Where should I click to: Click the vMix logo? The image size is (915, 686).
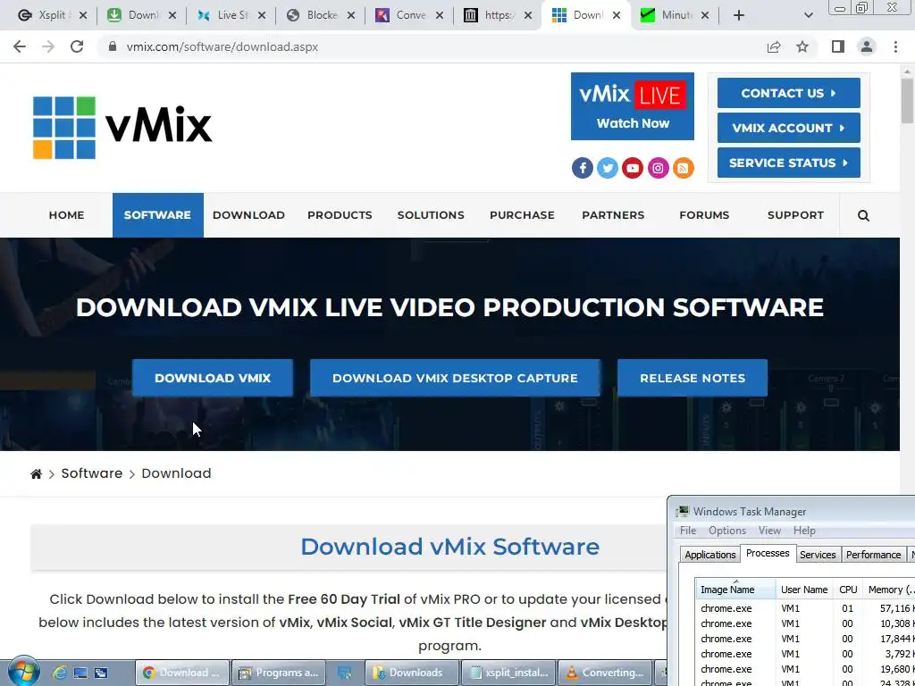pos(122,127)
